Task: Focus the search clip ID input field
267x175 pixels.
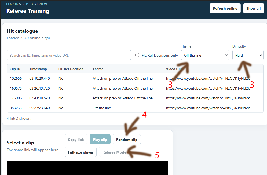Action: click(69, 55)
